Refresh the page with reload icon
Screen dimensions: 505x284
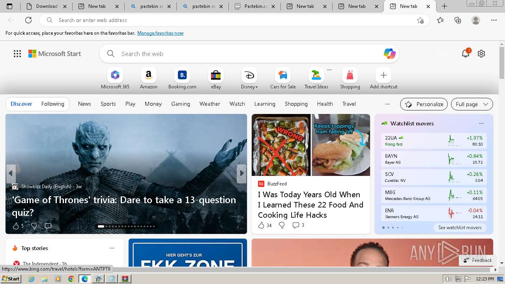tap(28, 20)
